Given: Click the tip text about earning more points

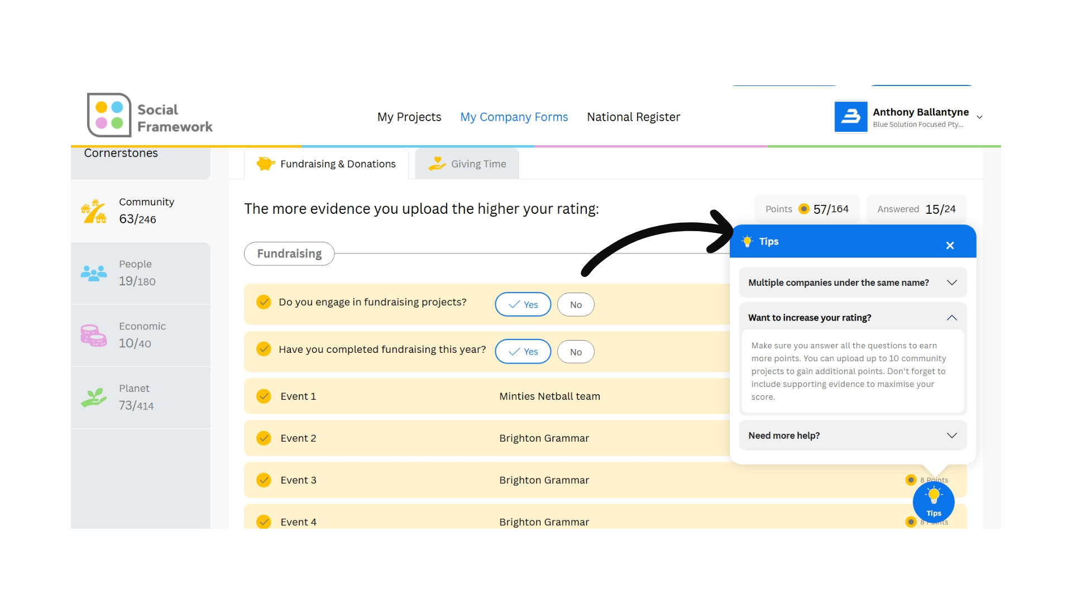Looking at the screenshot, I should pos(849,371).
